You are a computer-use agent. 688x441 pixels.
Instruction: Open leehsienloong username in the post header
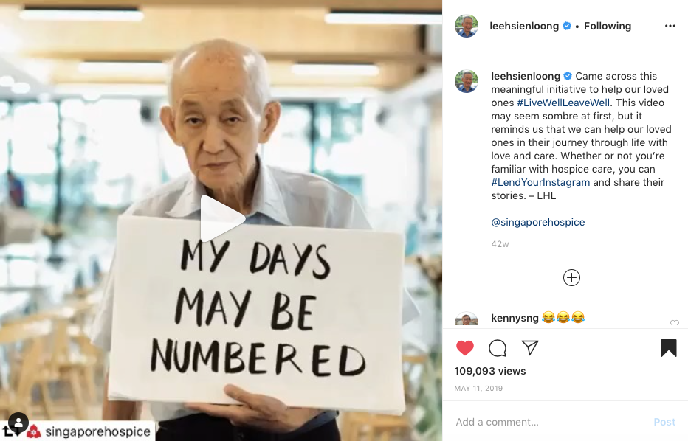(x=524, y=27)
